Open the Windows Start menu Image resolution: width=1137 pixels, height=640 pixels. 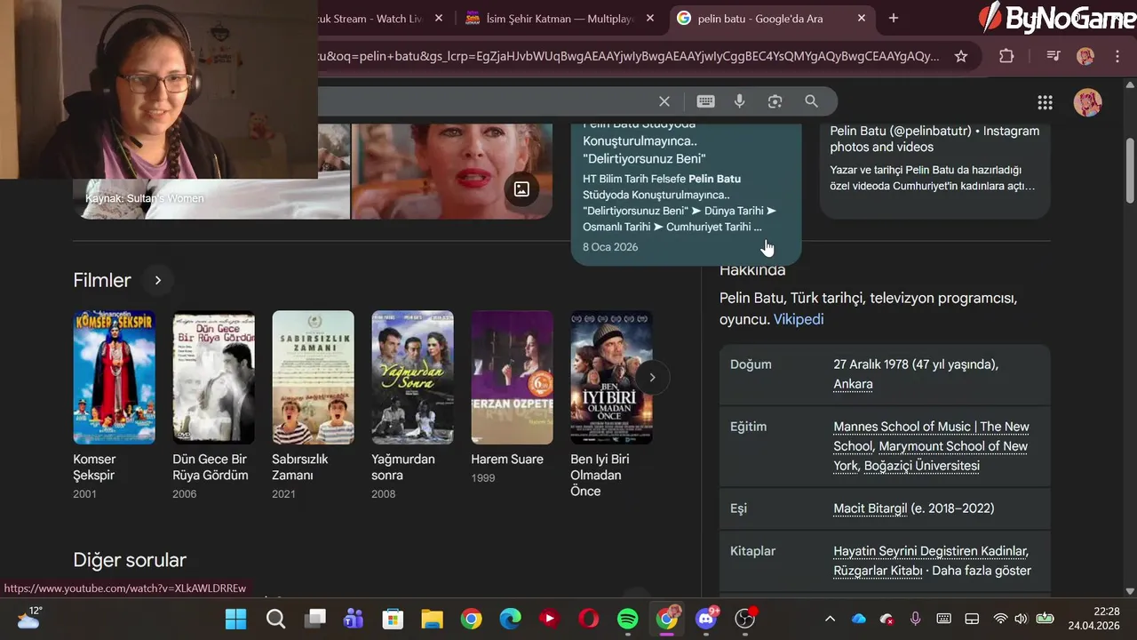tap(236, 619)
